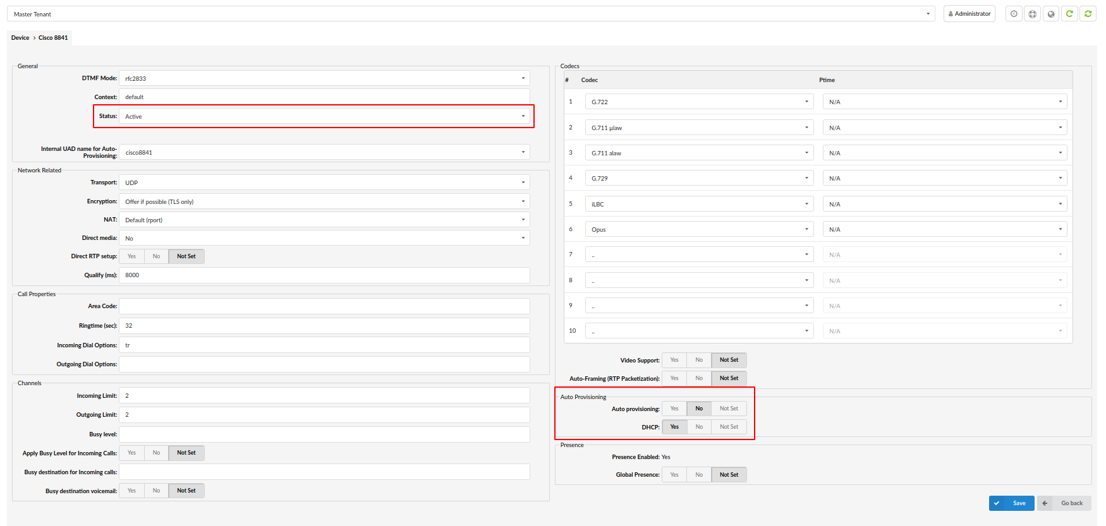Set DHCP to Not Set

[x=729, y=427]
